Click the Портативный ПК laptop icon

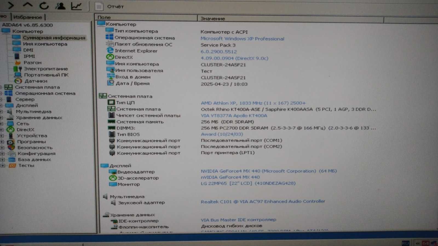click(18, 75)
